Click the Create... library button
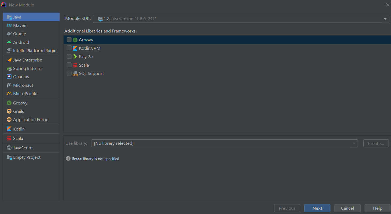 click(x=376, y=143)
